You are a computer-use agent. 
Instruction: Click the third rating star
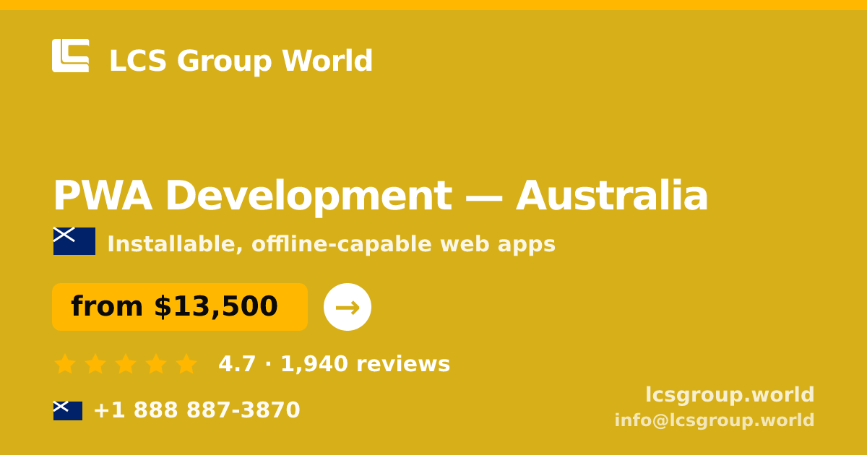(x=126, y=364)
